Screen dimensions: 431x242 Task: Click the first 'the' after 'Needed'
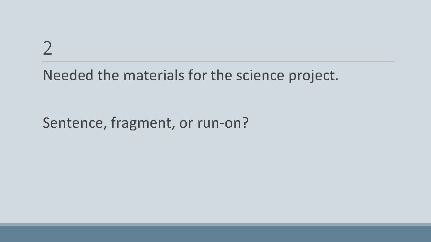point(108,75)
